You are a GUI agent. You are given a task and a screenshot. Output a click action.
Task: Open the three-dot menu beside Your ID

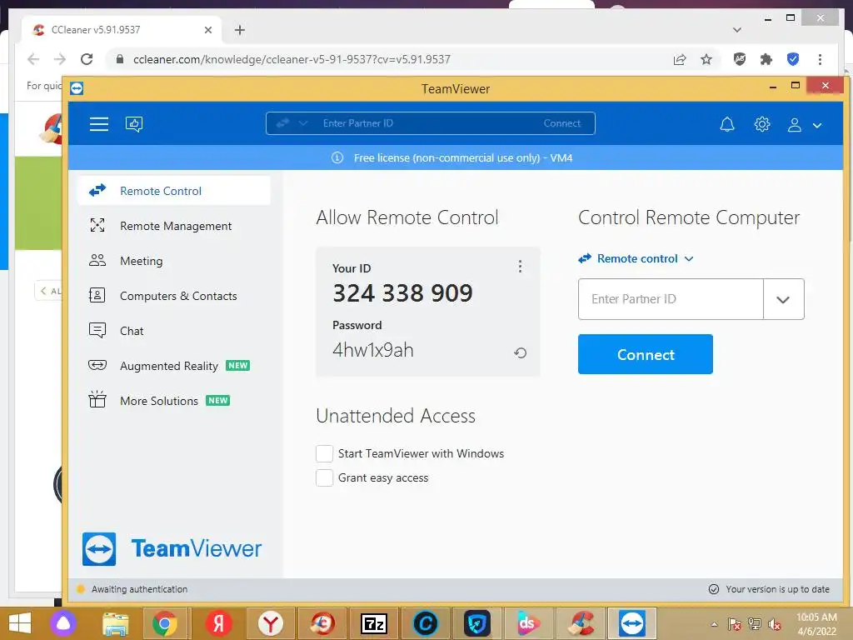coord(520,267)
